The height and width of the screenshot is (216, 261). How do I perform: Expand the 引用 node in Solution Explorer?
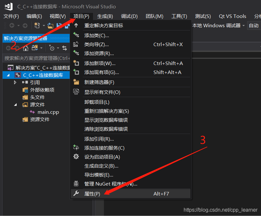click(x=14, y=82)
